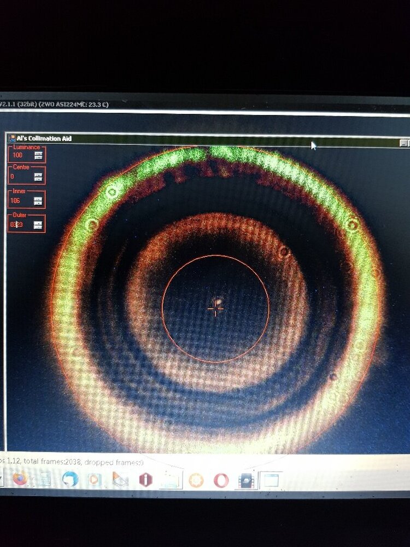
Task: Open the Opera browser taskbar icon
Action: point(221,480)
